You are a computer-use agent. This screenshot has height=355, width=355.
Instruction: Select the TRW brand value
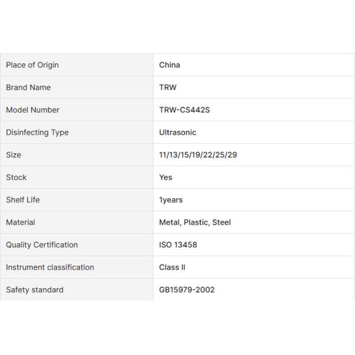click(x=168, y=88)
